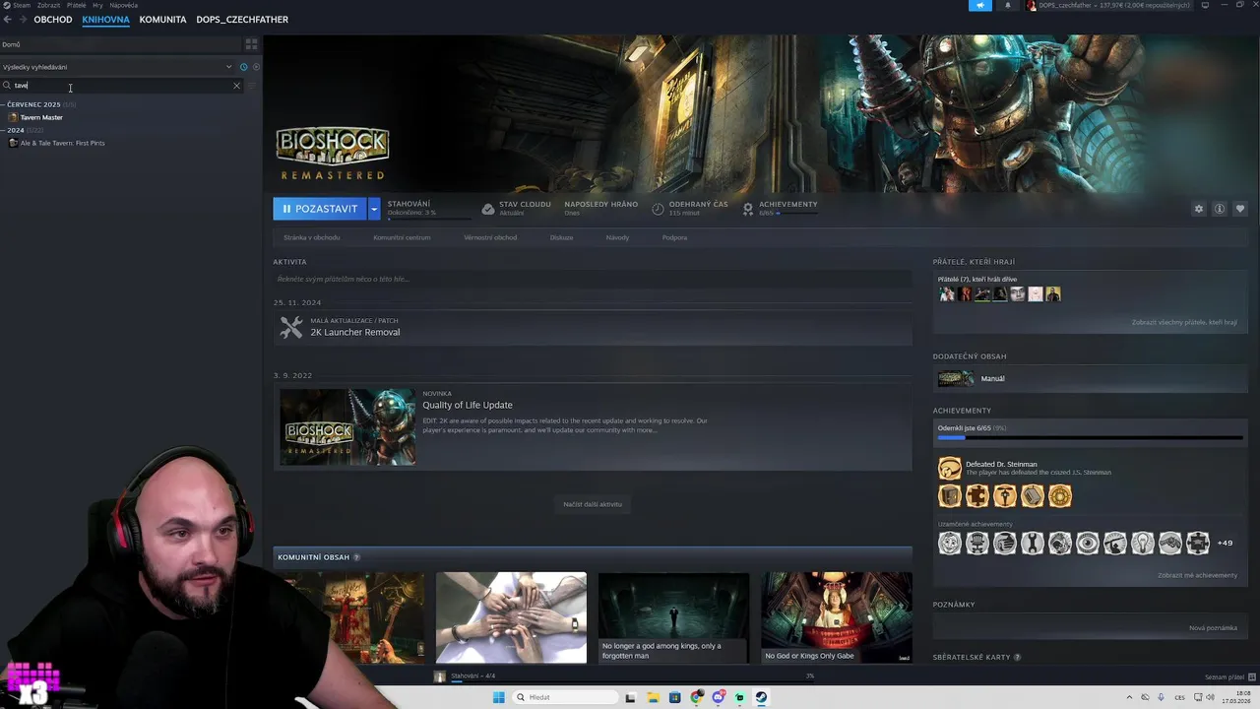
Task: Open Diskuze link
Action: coord(561,237)
